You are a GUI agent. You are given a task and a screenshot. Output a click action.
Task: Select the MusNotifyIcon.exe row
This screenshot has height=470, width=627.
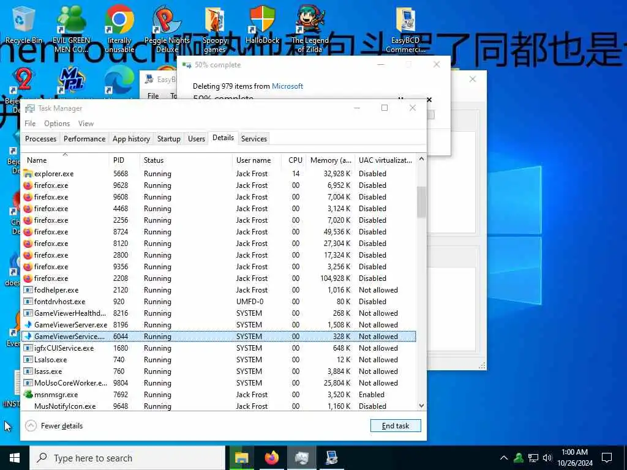click(x=219, y=406)
